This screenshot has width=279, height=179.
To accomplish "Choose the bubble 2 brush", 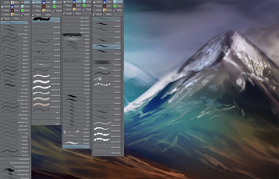I will coord(76,133).
